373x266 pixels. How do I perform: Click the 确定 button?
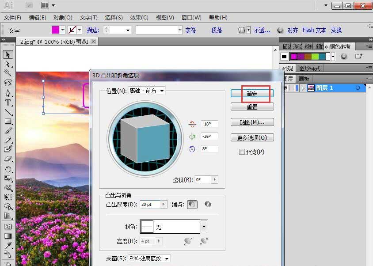coord(252,93)
